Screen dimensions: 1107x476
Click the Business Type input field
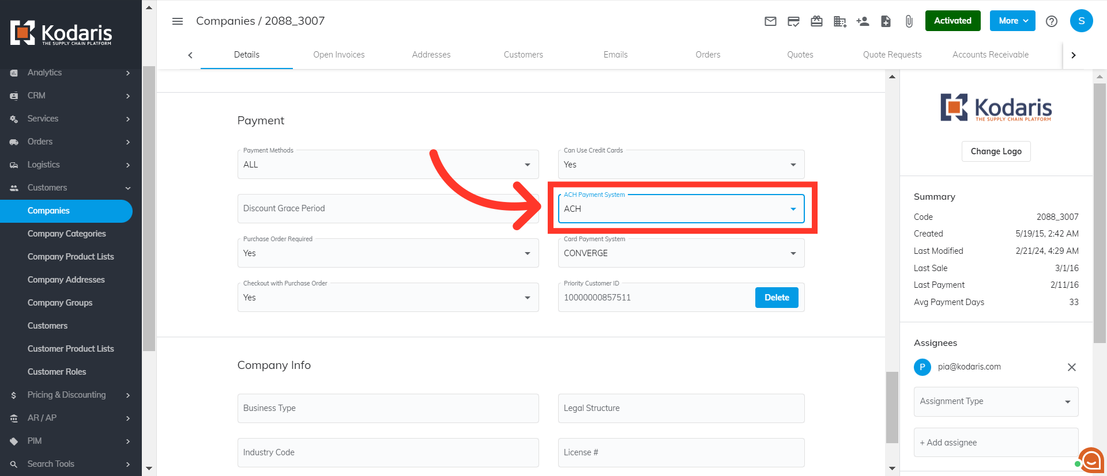[x=388, y=408]
